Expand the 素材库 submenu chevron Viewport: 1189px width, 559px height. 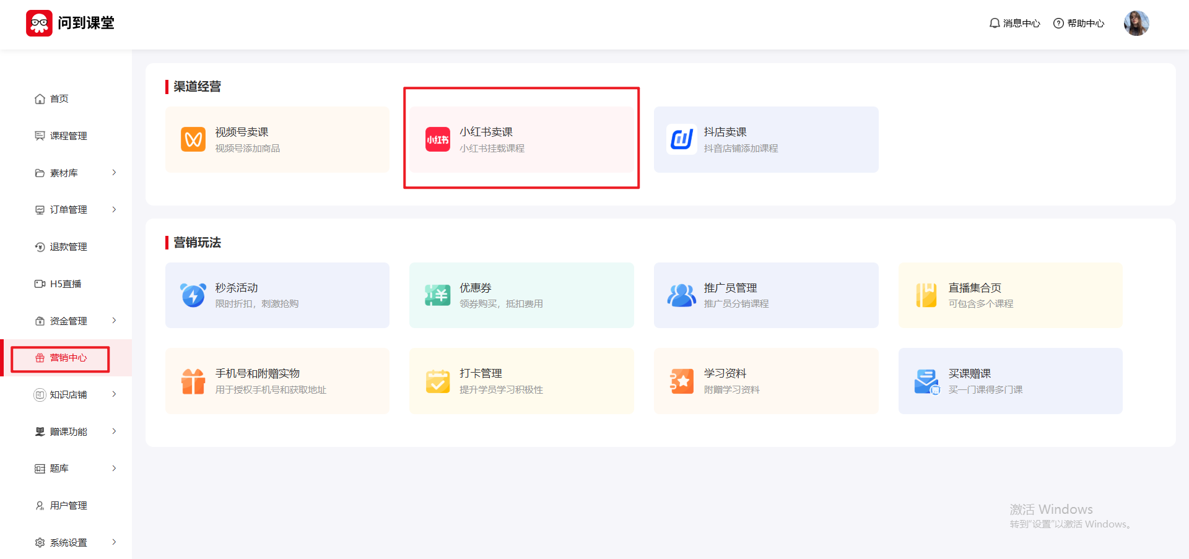click(x=114, y=172)
